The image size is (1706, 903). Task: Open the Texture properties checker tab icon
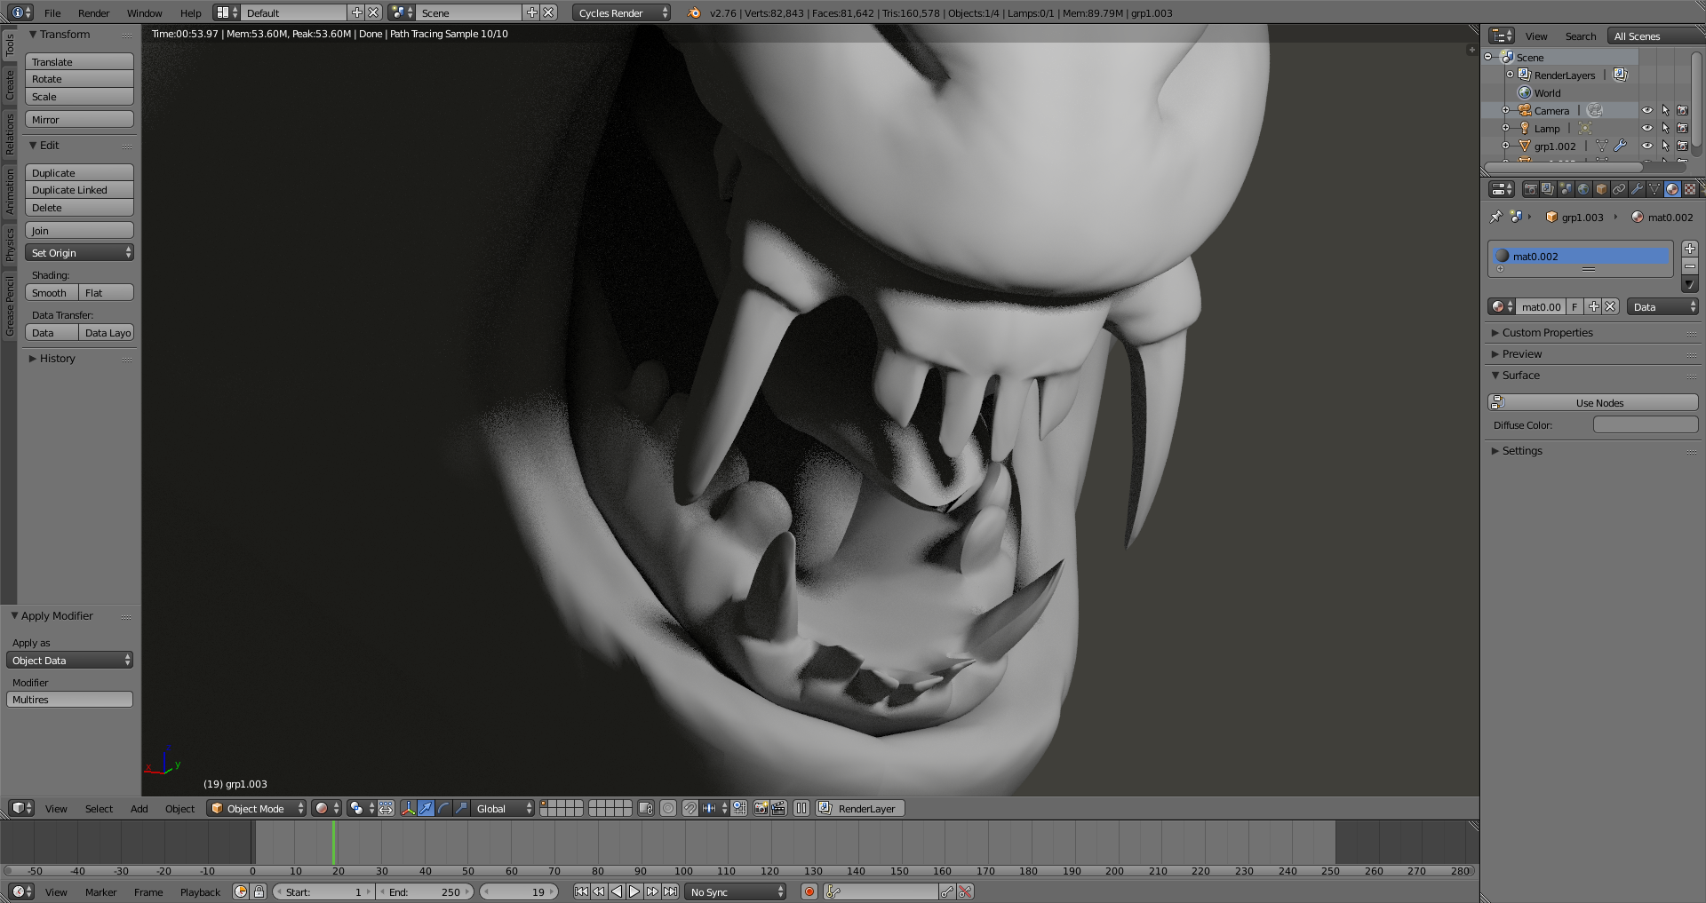click(x=1690, y=189)
